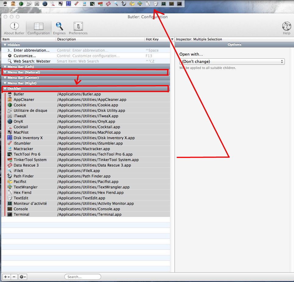
Task: Open the About Butler toolbar icon
Action: pos(14,28)
